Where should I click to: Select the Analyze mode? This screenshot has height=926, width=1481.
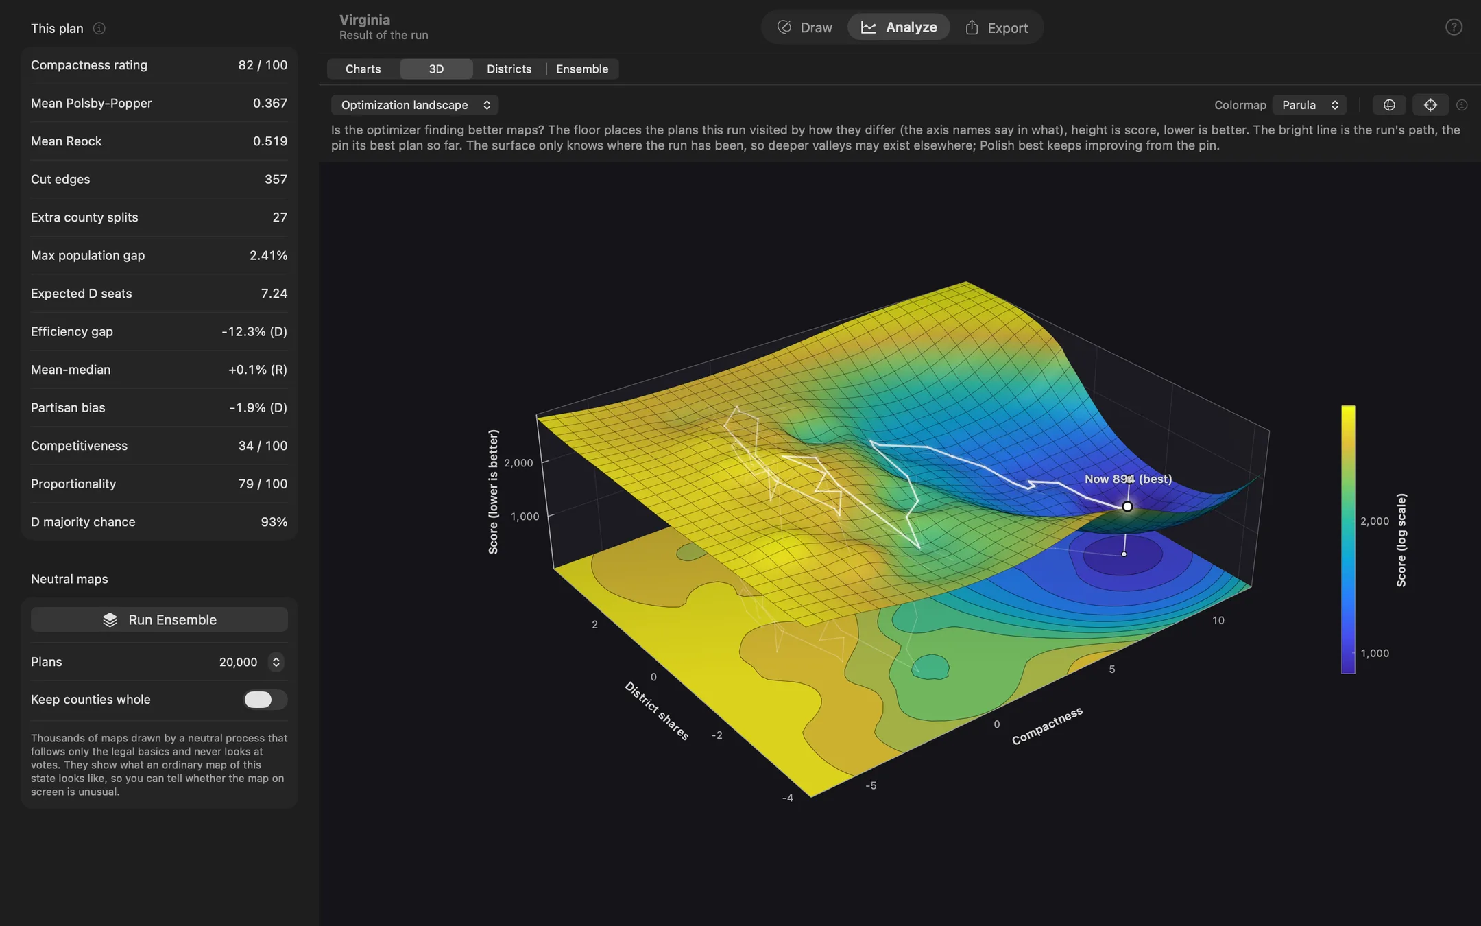(899, 27)
